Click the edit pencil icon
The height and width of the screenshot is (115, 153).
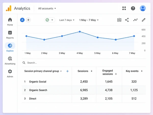click(144, 20)
